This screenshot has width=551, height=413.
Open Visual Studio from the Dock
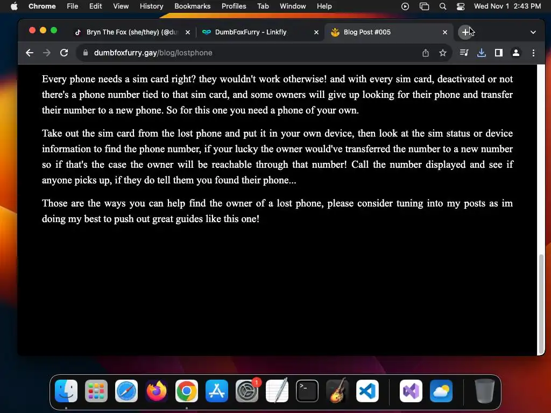click(411, 391)
